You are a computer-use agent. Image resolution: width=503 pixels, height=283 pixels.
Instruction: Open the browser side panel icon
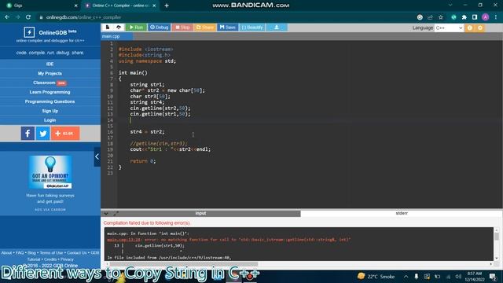click(x=475, y=17)
